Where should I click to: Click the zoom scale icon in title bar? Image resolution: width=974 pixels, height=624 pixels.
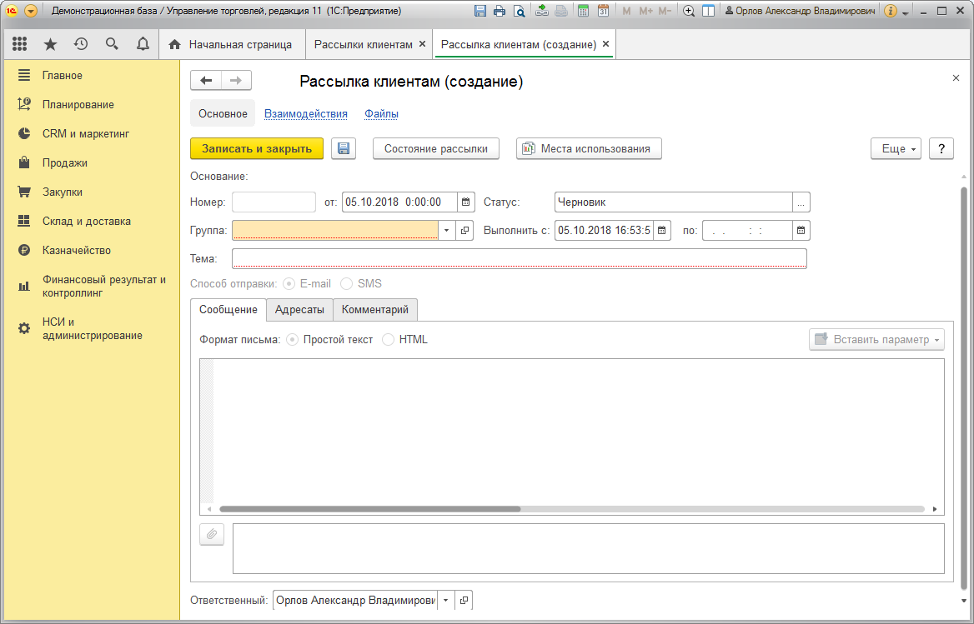[x=688, y=11]
